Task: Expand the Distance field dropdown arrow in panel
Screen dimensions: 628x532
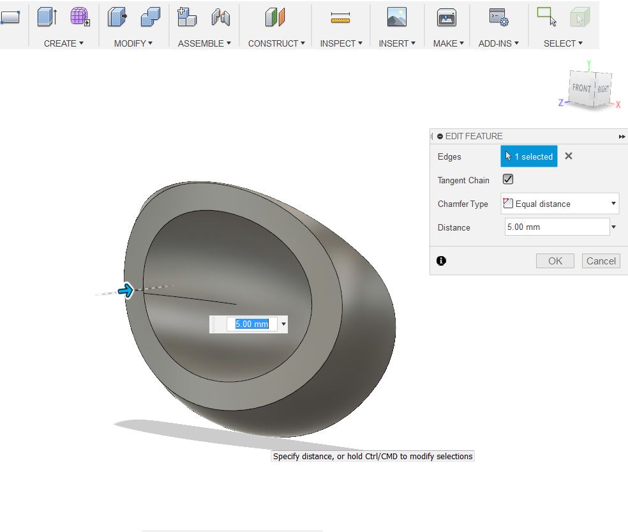Action: point(613,227)
